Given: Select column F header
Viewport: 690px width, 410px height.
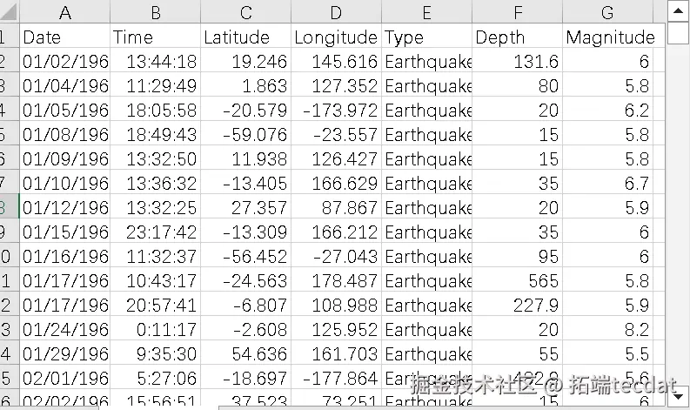Looking at the screenshot, I should 518,12.
